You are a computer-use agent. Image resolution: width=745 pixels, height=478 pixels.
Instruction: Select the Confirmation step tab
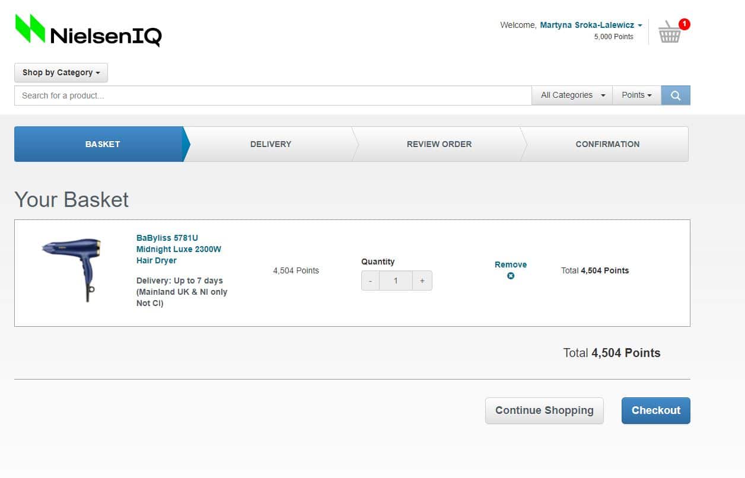607,144
